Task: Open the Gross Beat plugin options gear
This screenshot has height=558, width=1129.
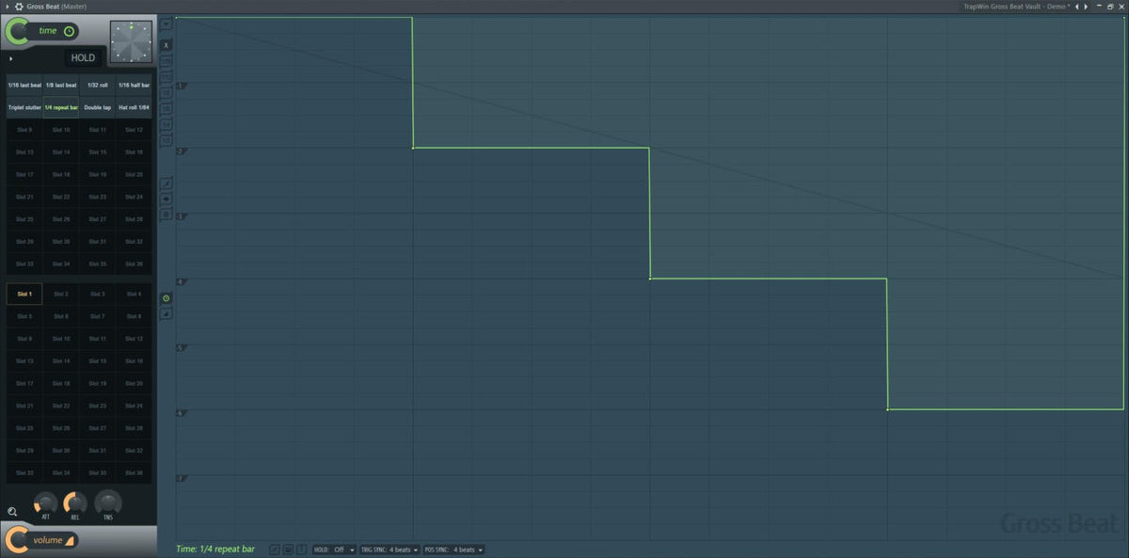Action: point(19,7)
